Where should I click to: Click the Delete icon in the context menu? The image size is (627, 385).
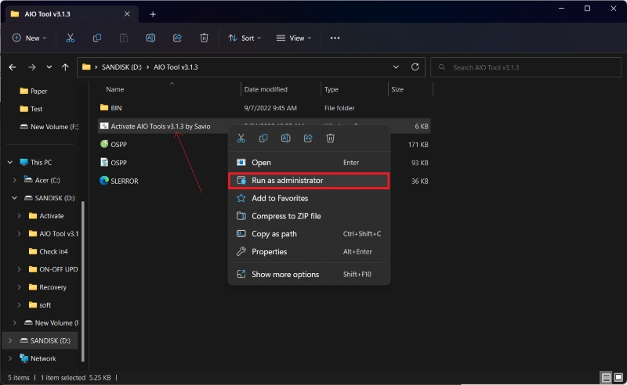click(x=331, y=139)
